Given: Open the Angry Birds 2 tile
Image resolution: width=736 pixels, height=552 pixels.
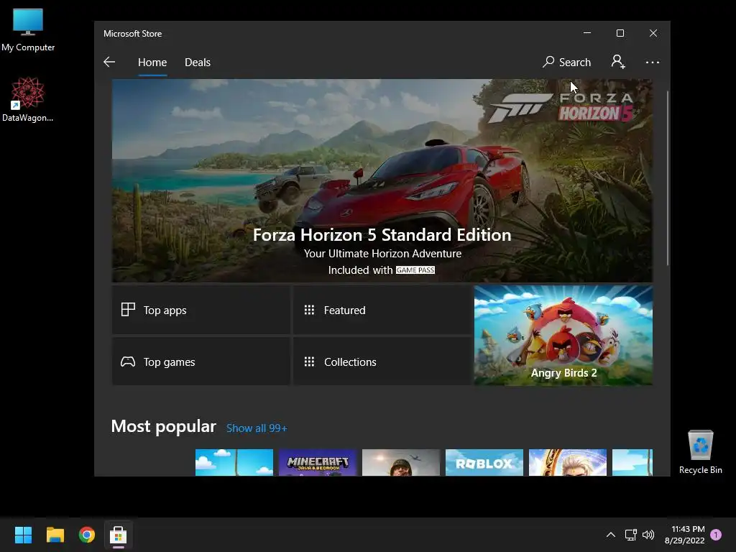Looking at the screenshot, I should point(563,336).
